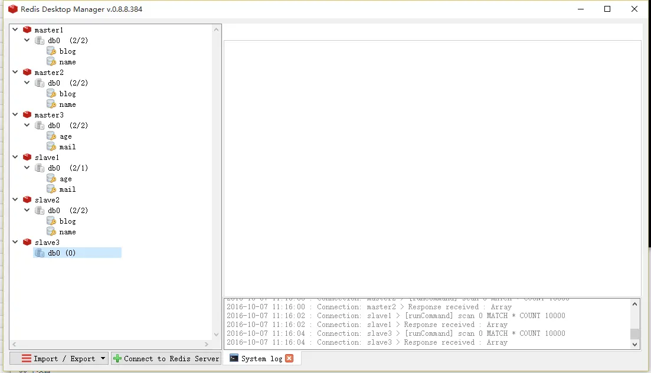651x373 pixels.
Task: Collapse db0 under master3
Action: click(x=27, y=125)
